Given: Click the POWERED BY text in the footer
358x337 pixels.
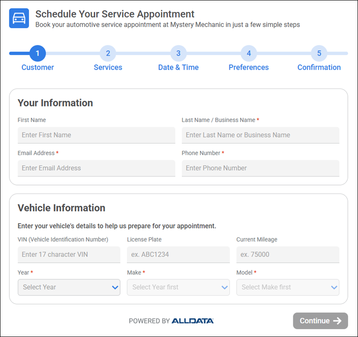Looking at the screenshot, I should [150, 321].
